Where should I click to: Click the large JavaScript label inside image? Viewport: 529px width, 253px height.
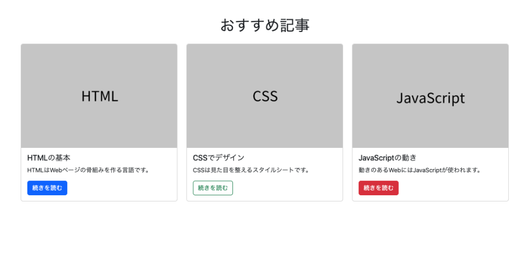click(x=430, y=98)
